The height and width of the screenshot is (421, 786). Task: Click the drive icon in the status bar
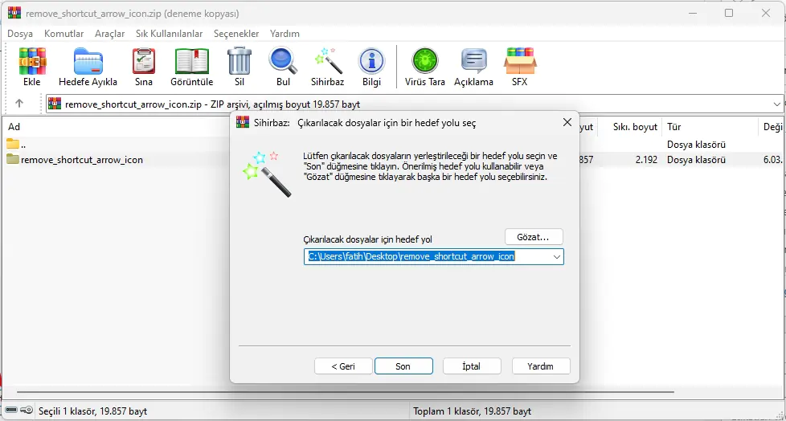pos(11,411)
